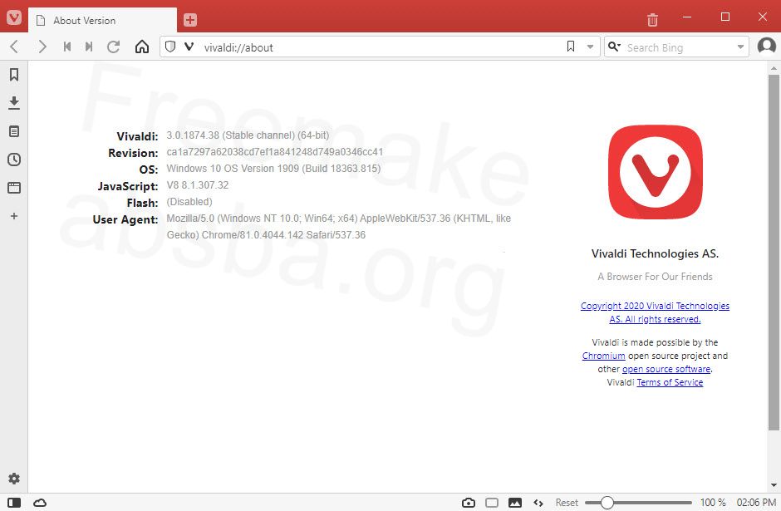Click the Windows 10 OS Version text

point(273,169)
